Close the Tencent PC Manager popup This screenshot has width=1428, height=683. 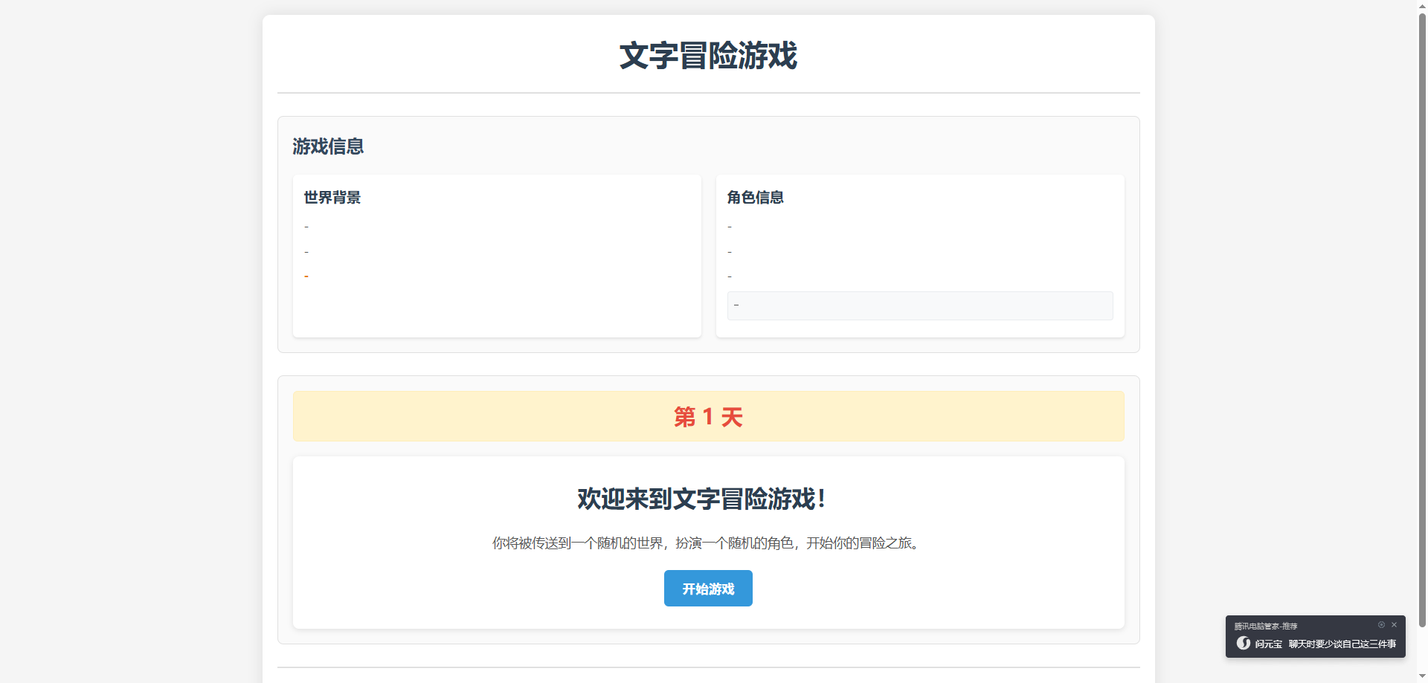coord(1394,625)
